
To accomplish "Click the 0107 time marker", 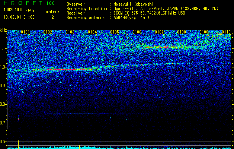I will [159, 32].
